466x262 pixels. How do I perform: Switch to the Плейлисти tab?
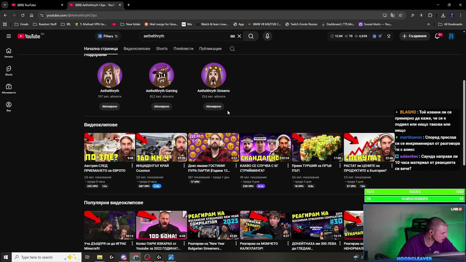(183, 48)
